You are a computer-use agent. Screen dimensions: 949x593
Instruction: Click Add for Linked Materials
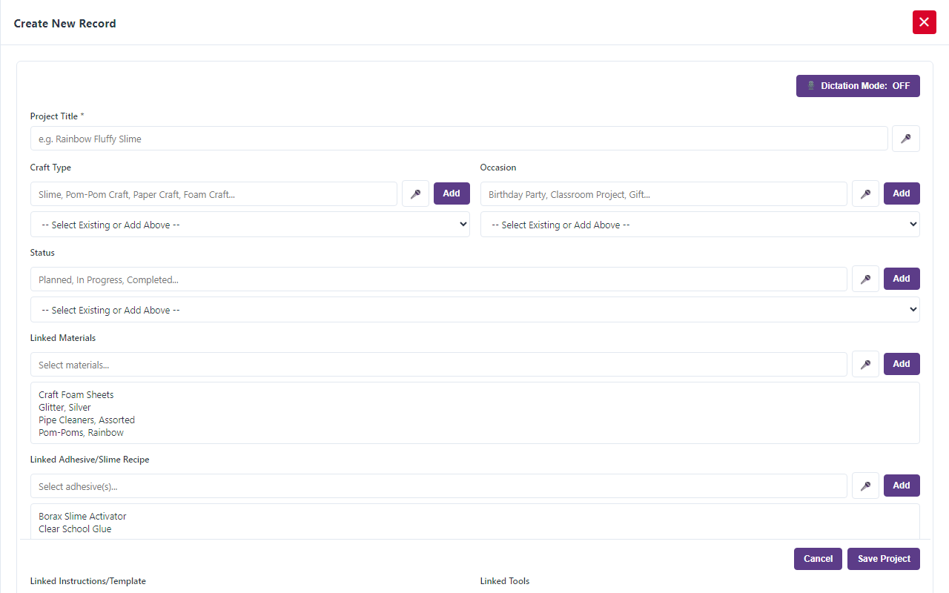(902, 364)
